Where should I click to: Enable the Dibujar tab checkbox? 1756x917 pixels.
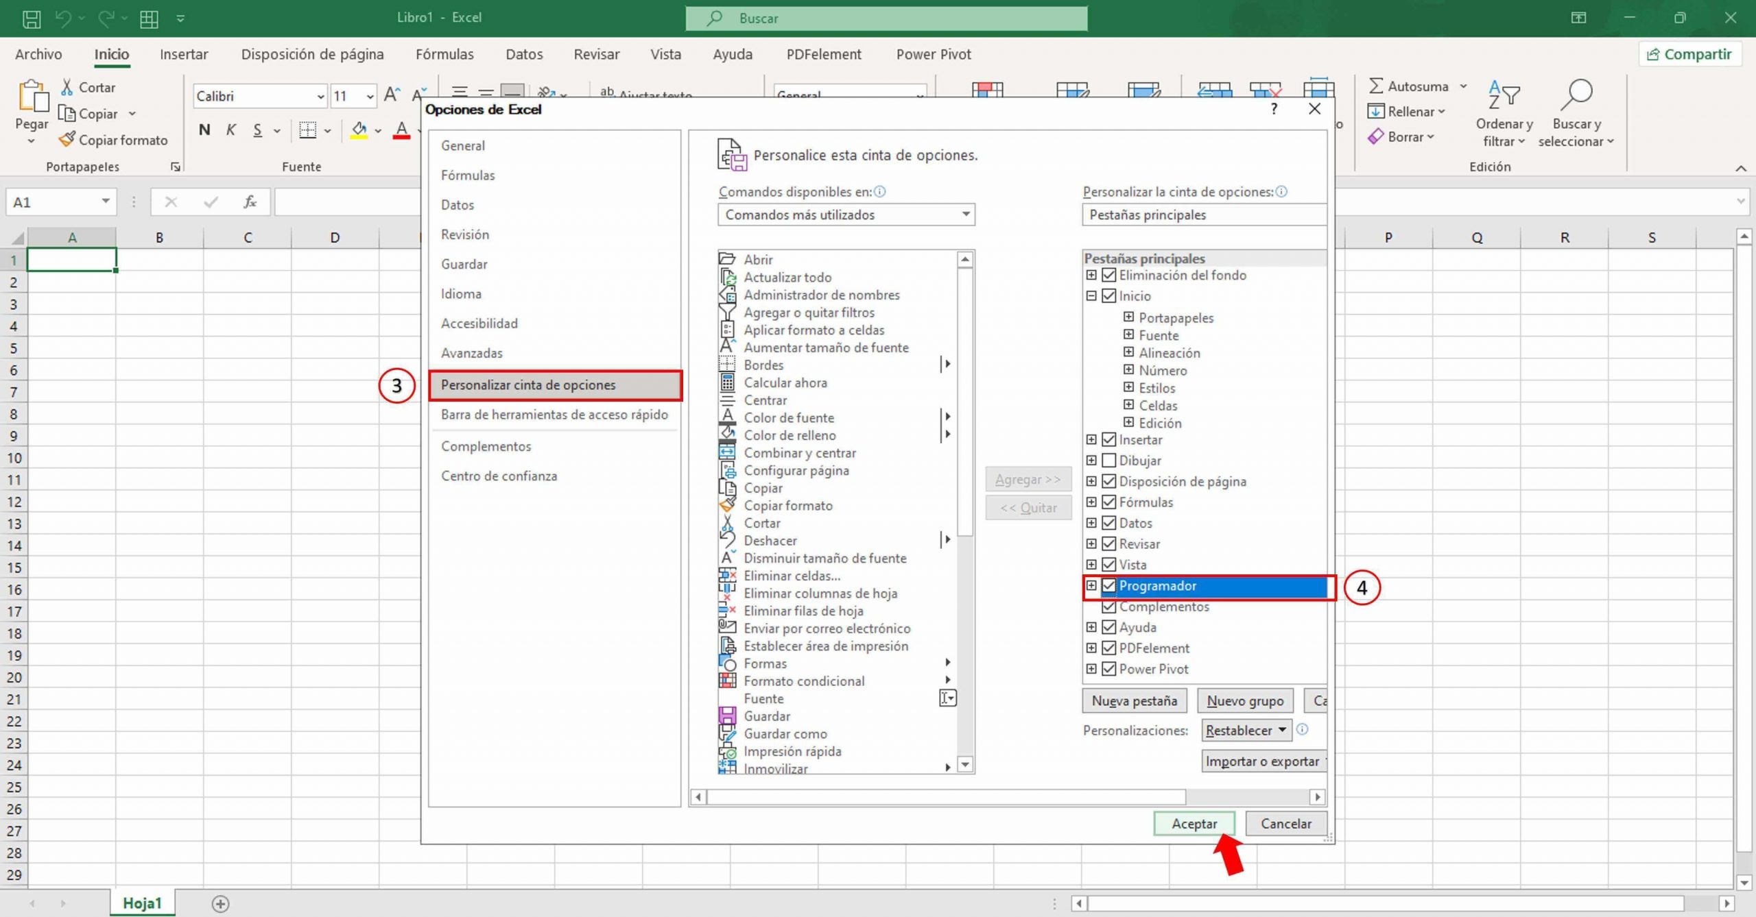[x=1109, y=460]
